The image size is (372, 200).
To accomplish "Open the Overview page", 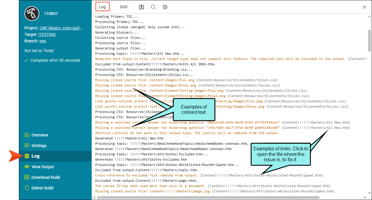I will (40, 135).
